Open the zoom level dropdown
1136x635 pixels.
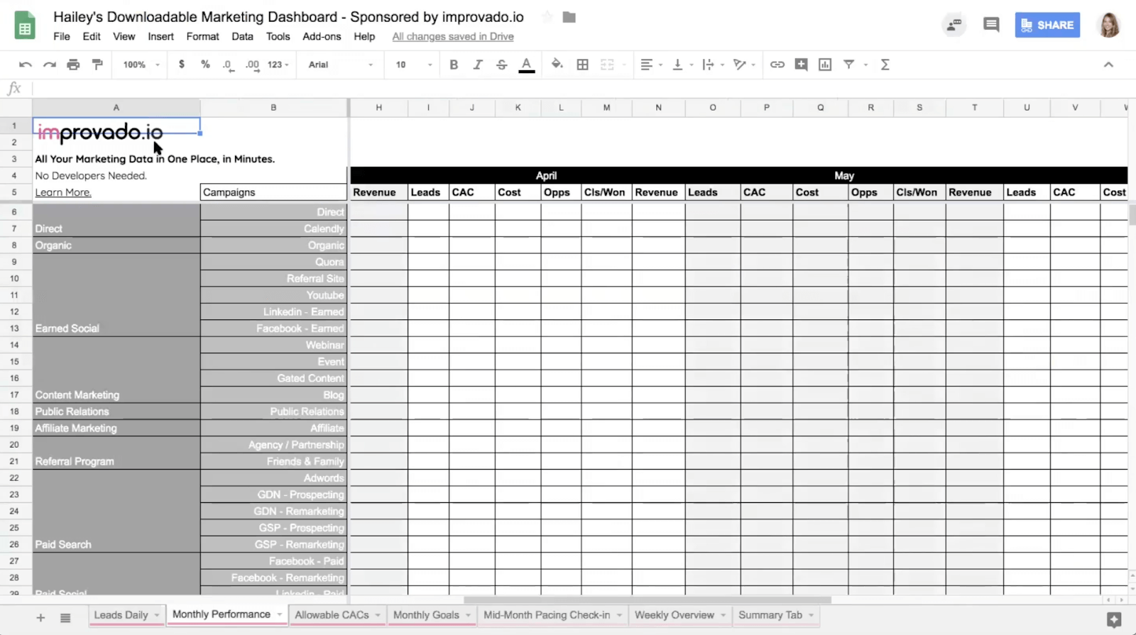141,65
